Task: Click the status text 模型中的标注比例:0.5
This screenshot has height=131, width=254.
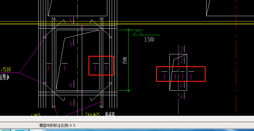Action: pos(57,125)
